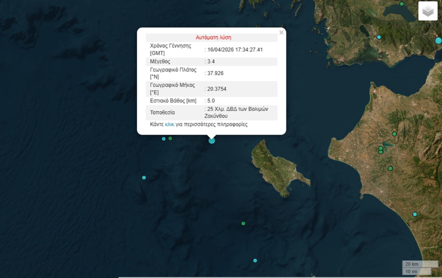Select green marker just west of the popup epicenter
442x278 pixels.
(x=170, y=139)
